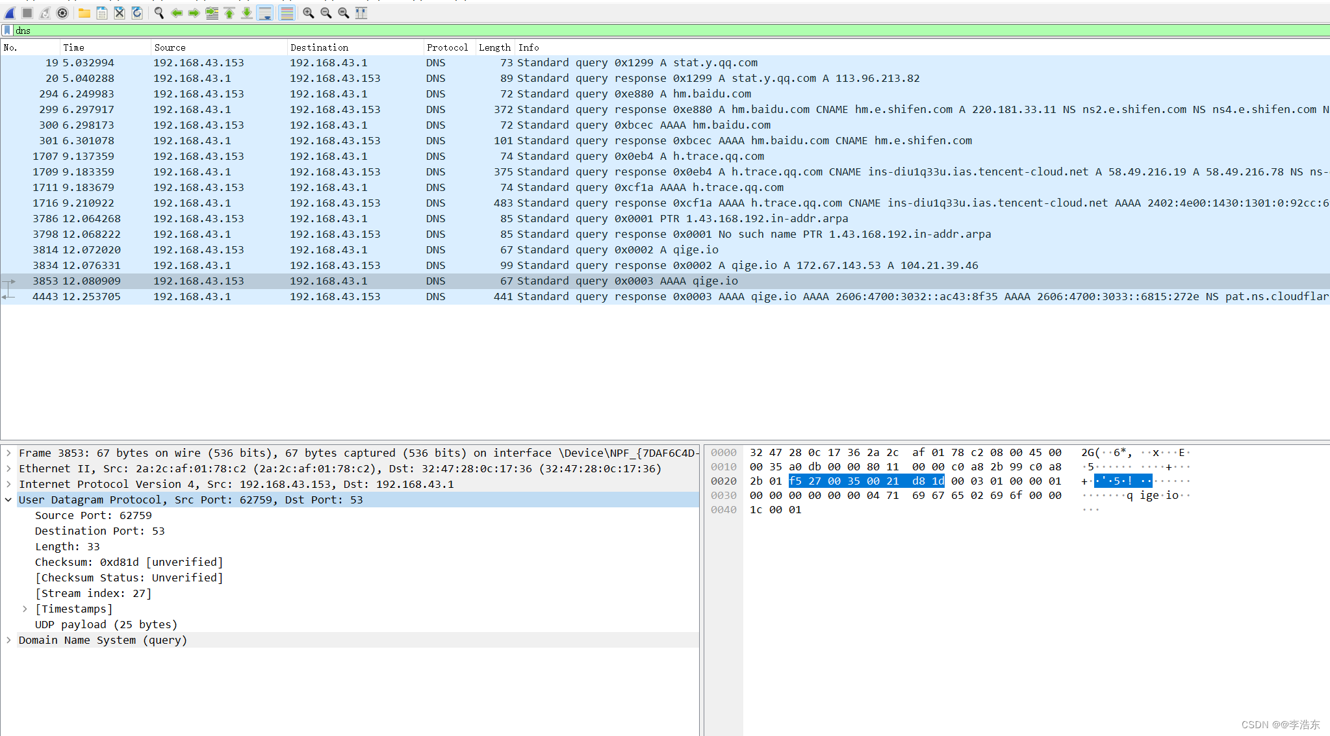
Task: Go back in packet history arrow
Action: (x=177, y=13)
